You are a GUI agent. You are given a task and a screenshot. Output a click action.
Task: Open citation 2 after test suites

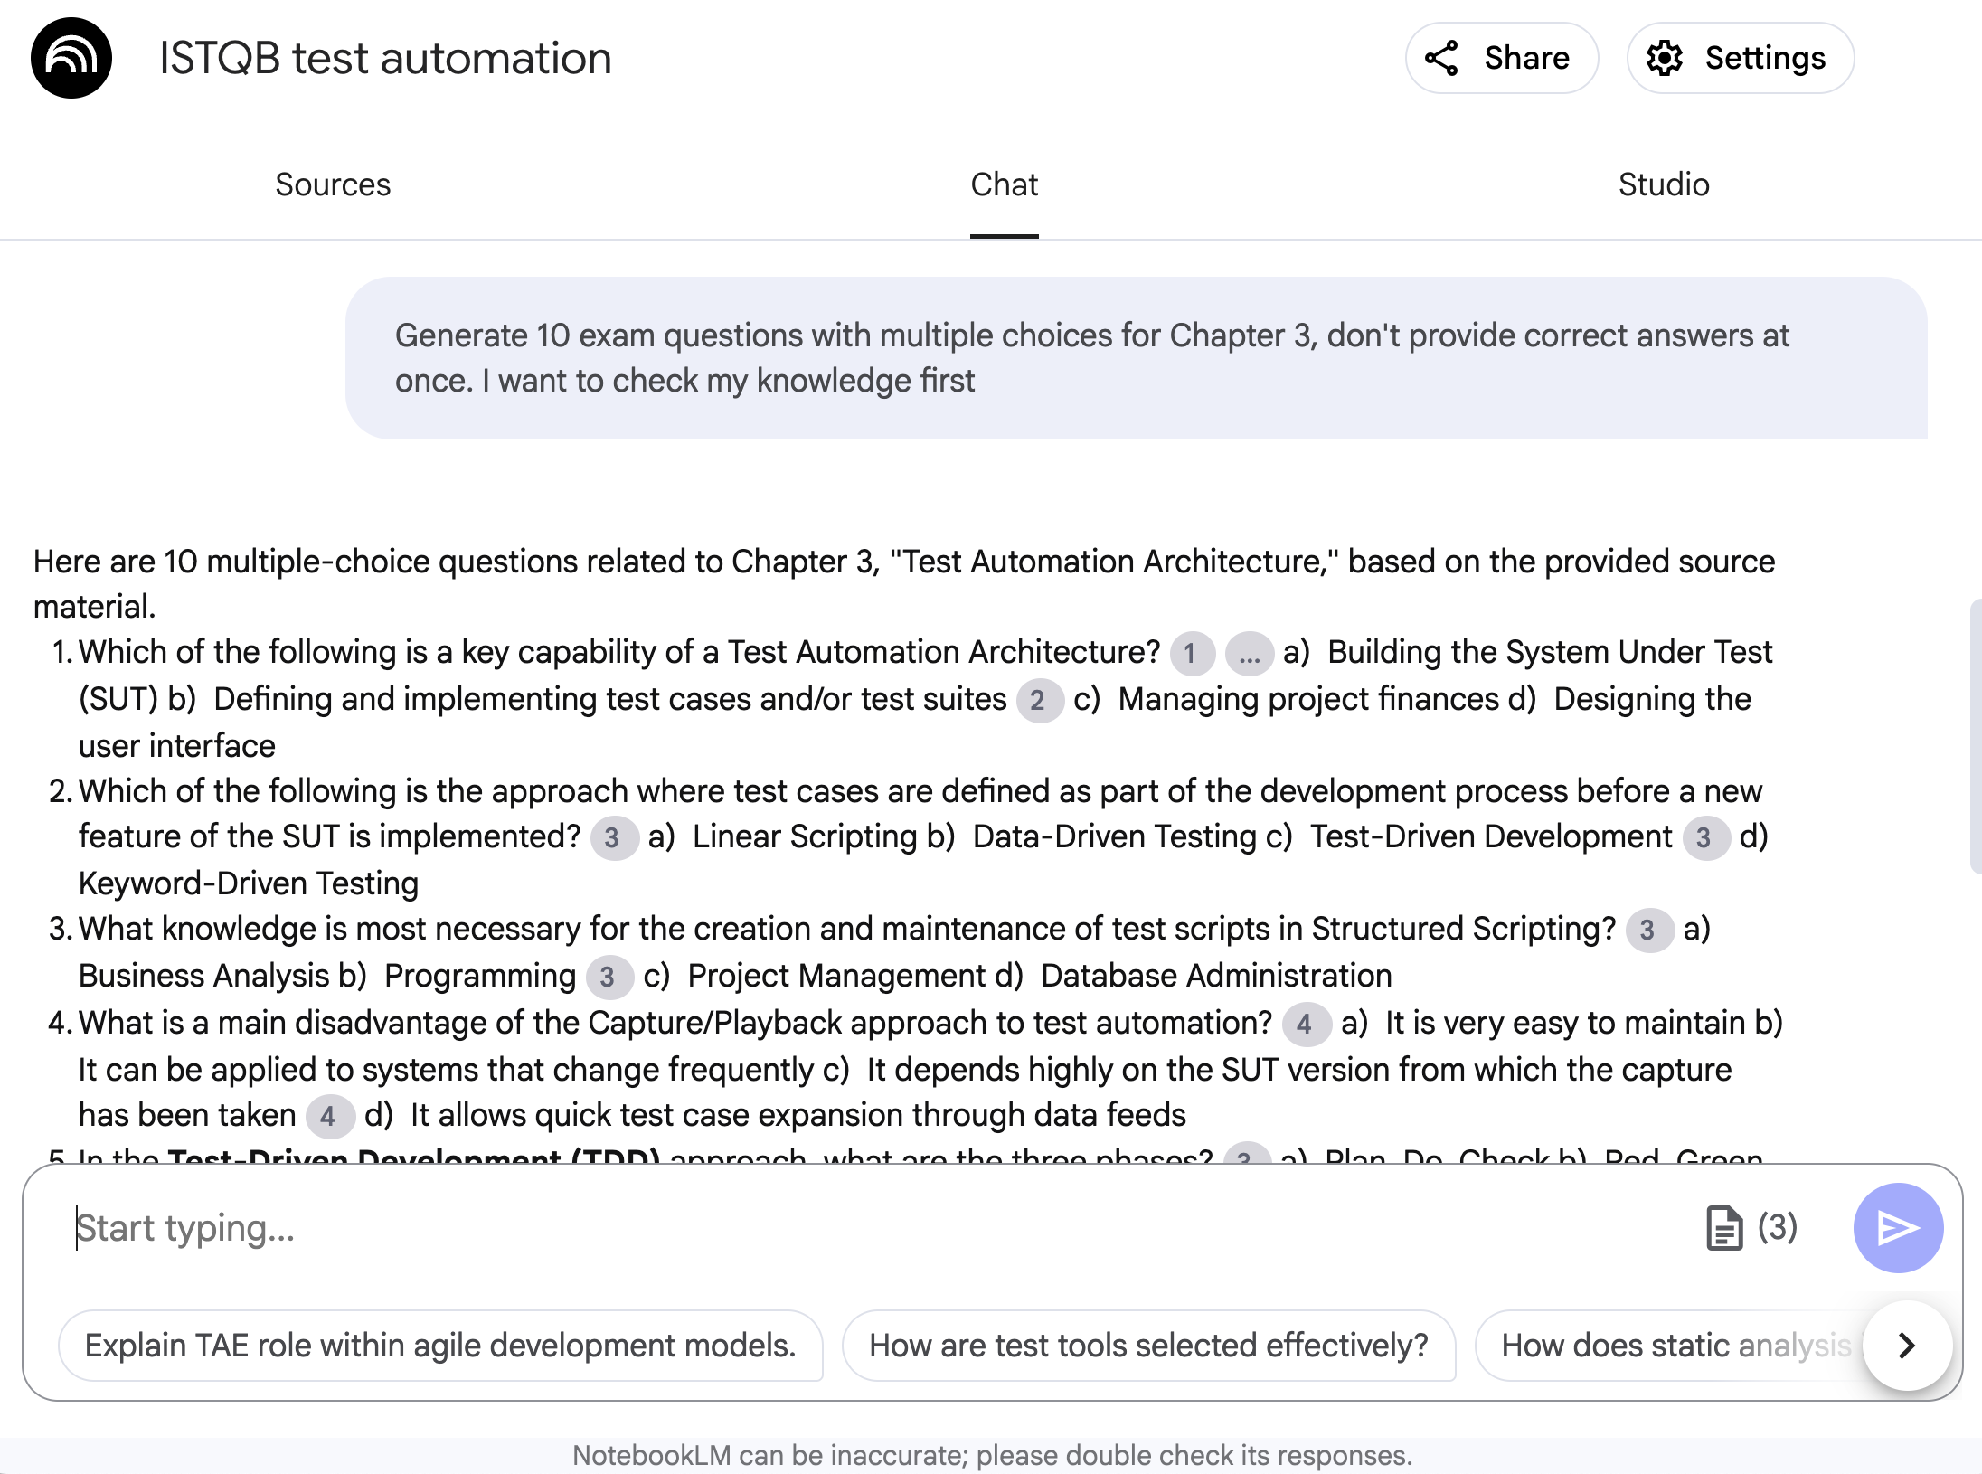click(x=1039, y=700)
